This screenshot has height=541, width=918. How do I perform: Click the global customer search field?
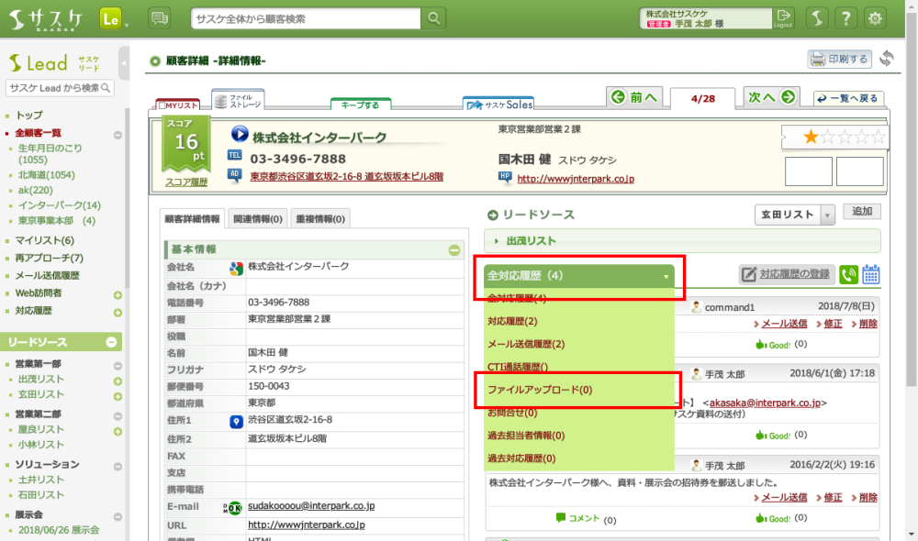[x=308, y=18]
